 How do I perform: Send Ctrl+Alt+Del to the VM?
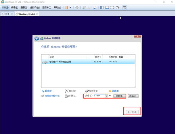pyautogui.click(x=77, y=8)
